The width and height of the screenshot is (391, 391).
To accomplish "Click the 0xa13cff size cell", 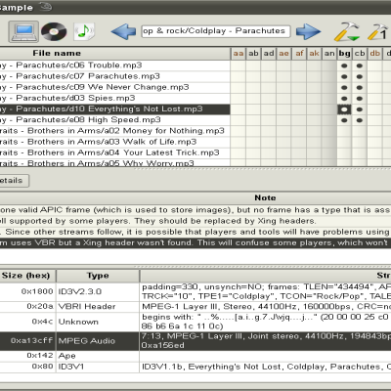I will (x=27, y=341).
